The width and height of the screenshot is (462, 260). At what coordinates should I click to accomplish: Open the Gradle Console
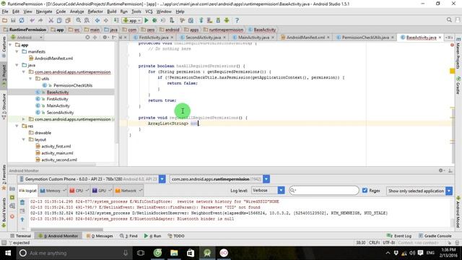point(435,236)
